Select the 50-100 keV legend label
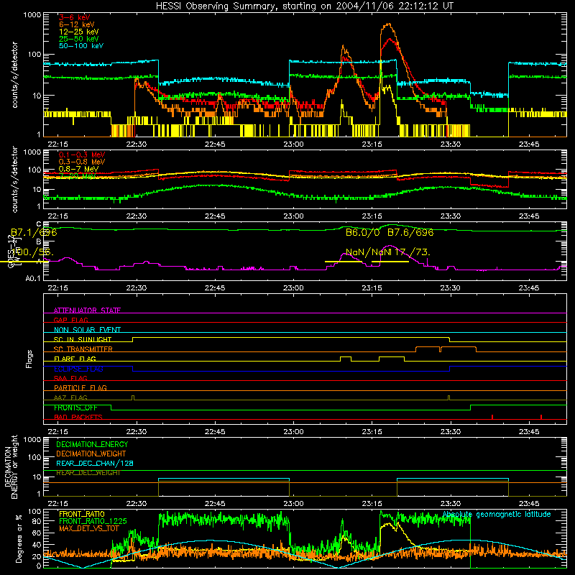 coord(81,46)
